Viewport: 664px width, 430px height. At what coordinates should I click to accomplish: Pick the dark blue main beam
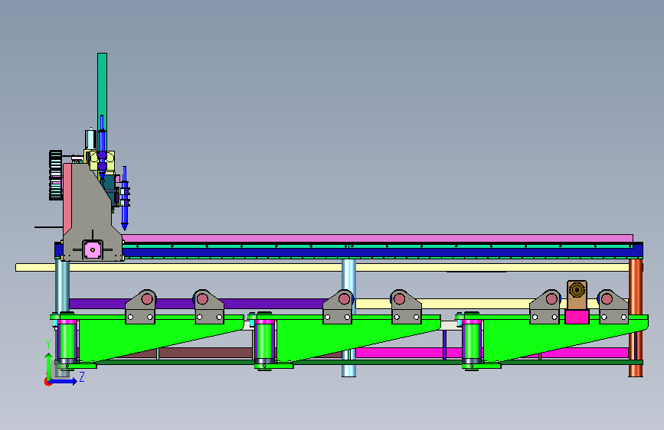(x=381, y=252)
